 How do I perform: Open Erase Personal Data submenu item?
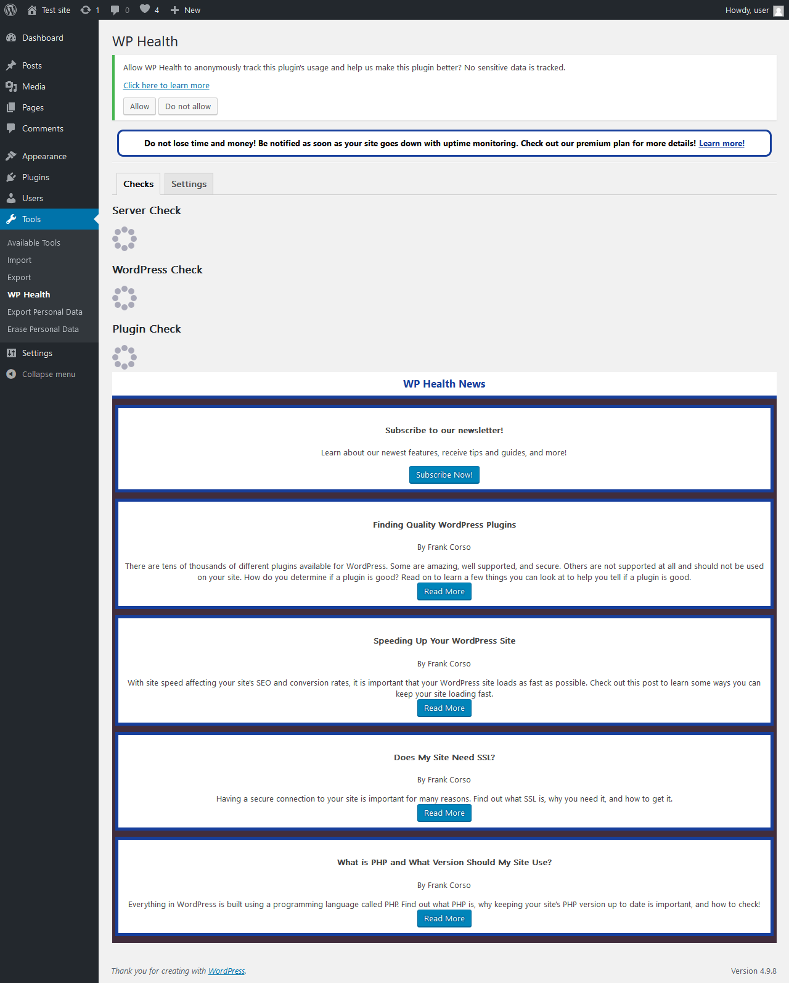click(x=43, y=329)
